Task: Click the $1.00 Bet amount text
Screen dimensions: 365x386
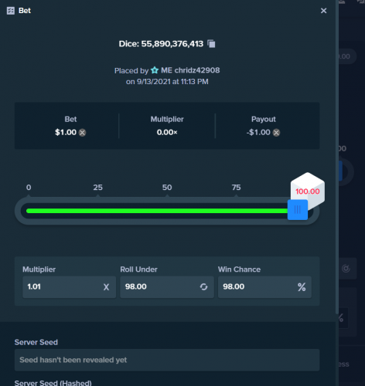Action: point(66,132)
